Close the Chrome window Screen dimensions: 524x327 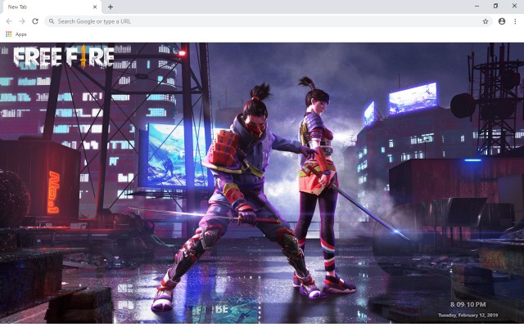pyautogui.click(x=515, y=6)
